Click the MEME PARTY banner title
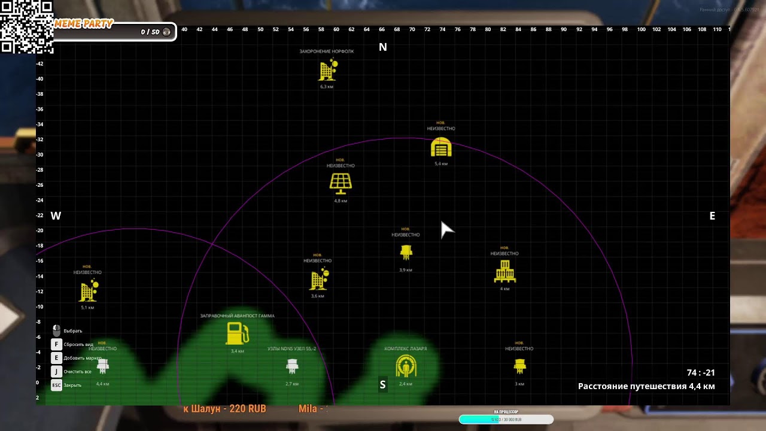The image size is (766, 431). point(83,24)
